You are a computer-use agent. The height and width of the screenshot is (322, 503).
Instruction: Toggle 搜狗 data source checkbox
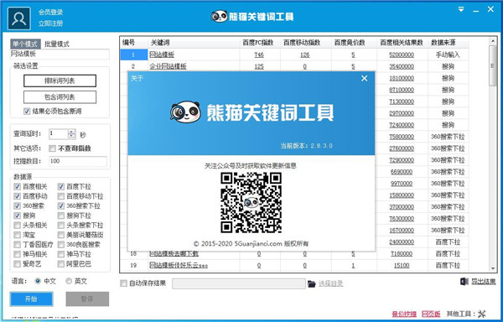17,216
